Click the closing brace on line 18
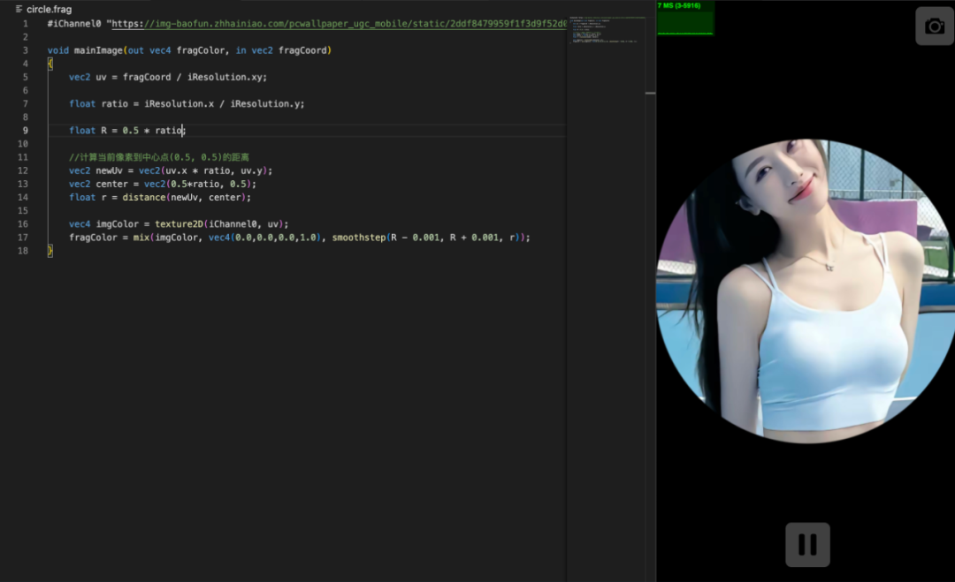 [x=50, y=251]
